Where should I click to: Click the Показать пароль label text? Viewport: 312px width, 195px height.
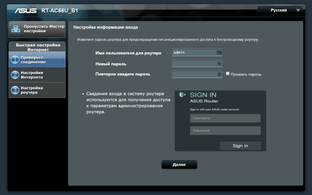point(246,74)
